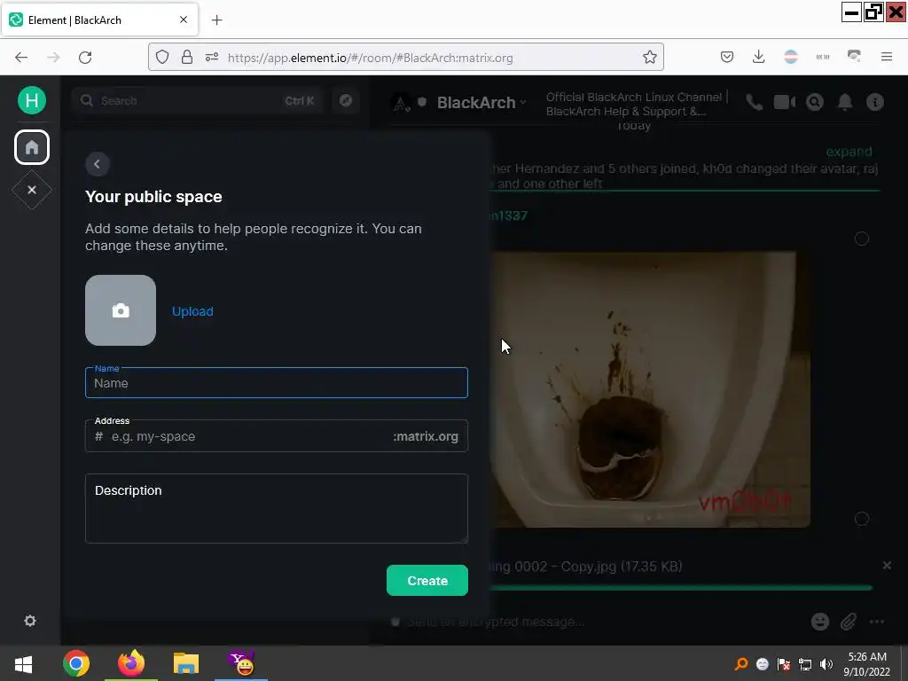This screenshot has width=908, height=681.
Task: Go back in the browser
Action: (21, 58)
